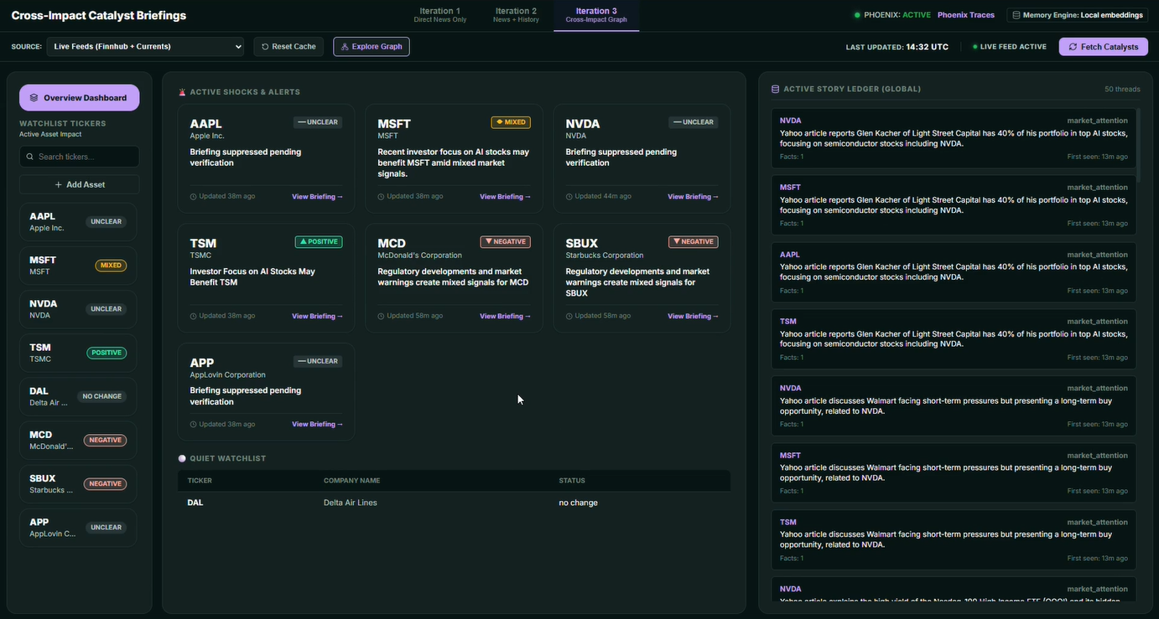Click Delta Air Lines in the Quiet Watchlist table
Viewport: 1159px width, 619px height.
(x=351, y=503)
